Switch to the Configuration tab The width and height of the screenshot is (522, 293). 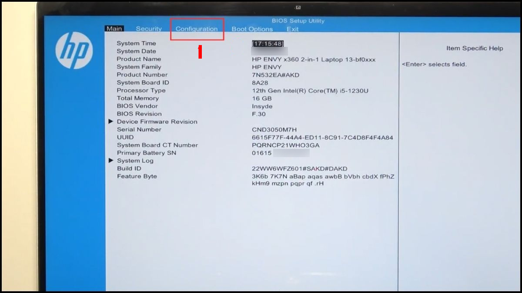pyautogui.click(x=197, y=29)
